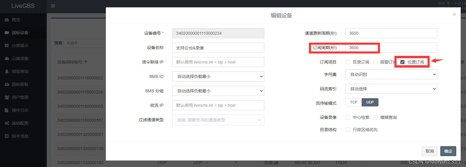Open the UDP dropdown in bottom table row
This screenshot has height=167, width=466.
click(x=201, y=163)
